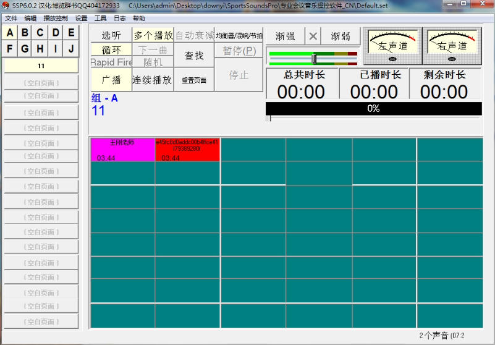495x345 pixels.
Task: Play the magenta 王刚老师 sound cell
Action: (122, 150)
